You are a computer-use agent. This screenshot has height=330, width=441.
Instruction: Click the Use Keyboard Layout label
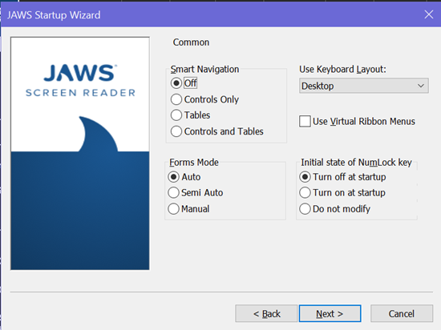pyautogui.click(x=342, y=70)
